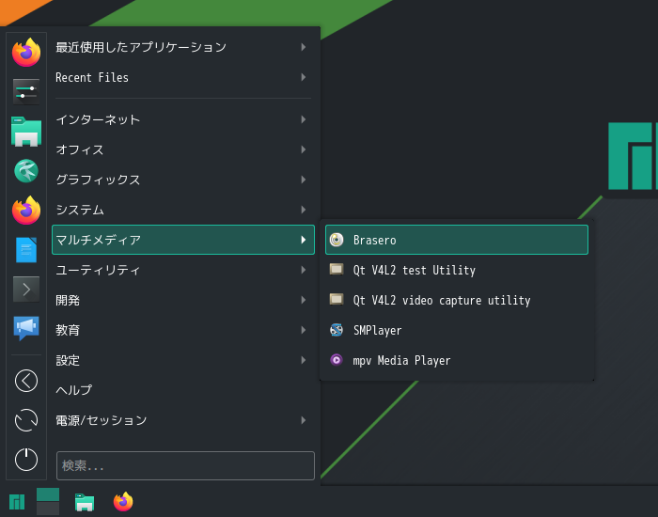Select 最近使用したアプリケーション label
Screen dimensions: 658x517
pos(141,47)
